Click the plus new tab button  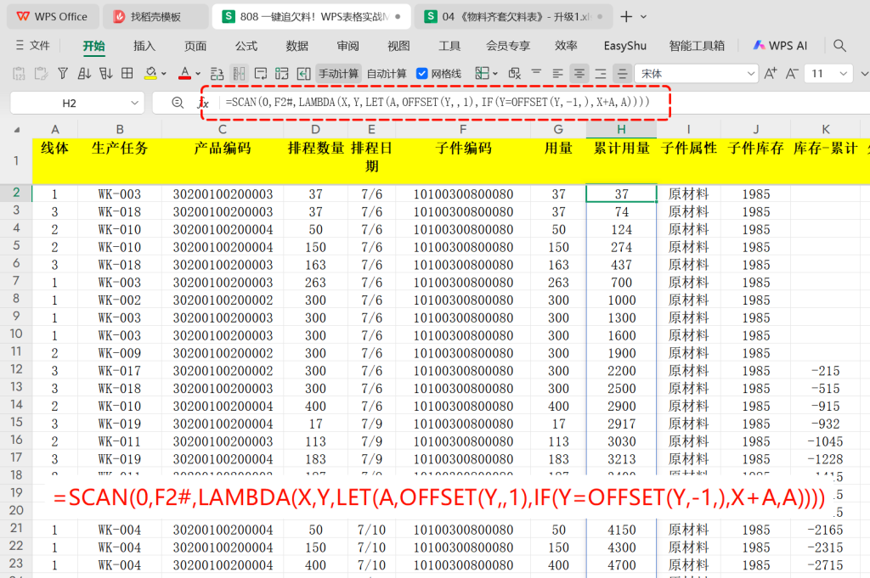[626, 17]
